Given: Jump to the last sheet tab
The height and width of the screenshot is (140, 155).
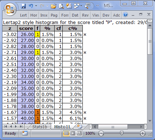Looking at the screenshot, I should coord(21,127).
